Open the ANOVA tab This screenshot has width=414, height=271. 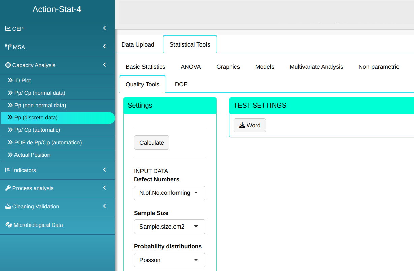point(191,67)
